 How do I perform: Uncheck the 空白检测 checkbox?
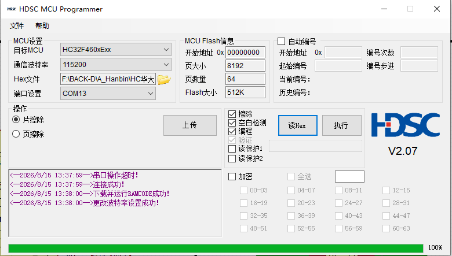pyautogui.click(x=232, y=123)
